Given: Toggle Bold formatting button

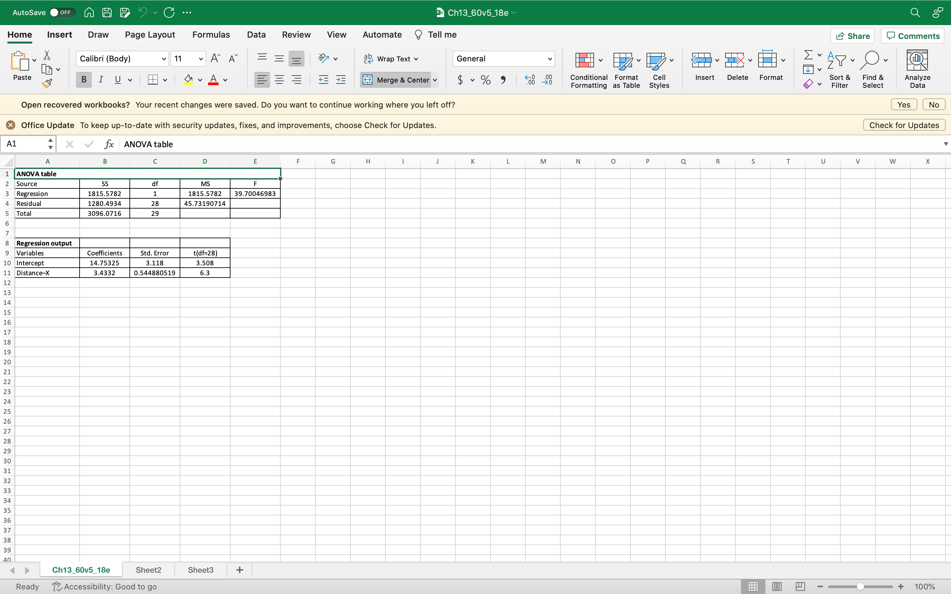Looking at the screenshot, I should (84, 80).
